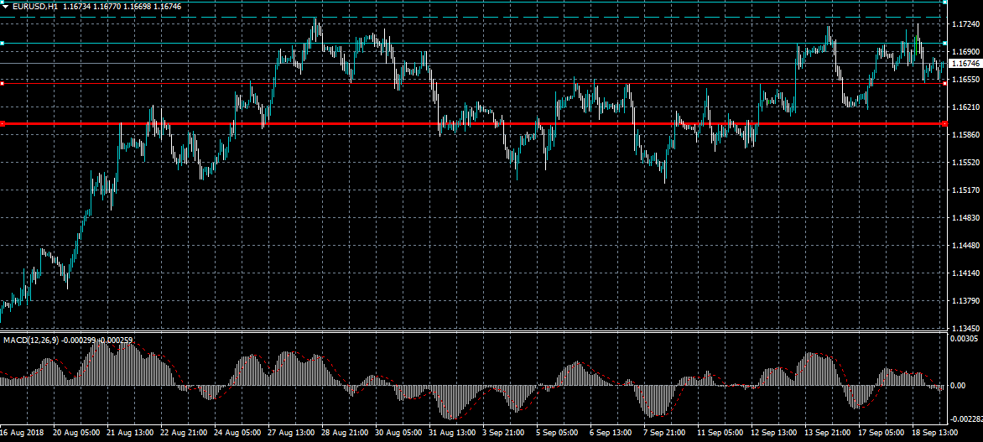This screenshot has height=442, width=983.
Task: Click the -0.002282 MACD scale value
Action: [x=966, y=419]
